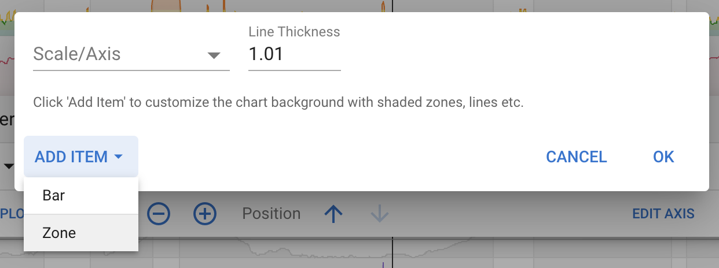Screen dimensions: 719x268
Task: Click the minus circle icon
Action: 159,214
